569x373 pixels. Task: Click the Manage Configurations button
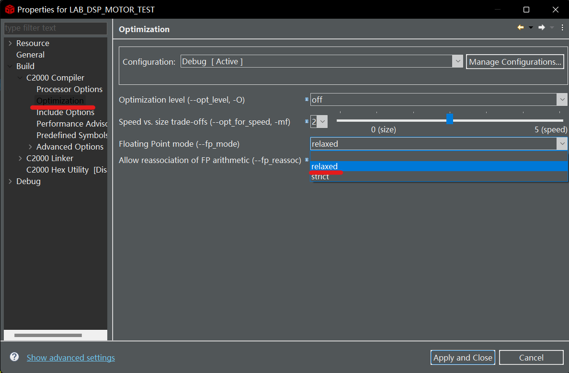[515, 62]
